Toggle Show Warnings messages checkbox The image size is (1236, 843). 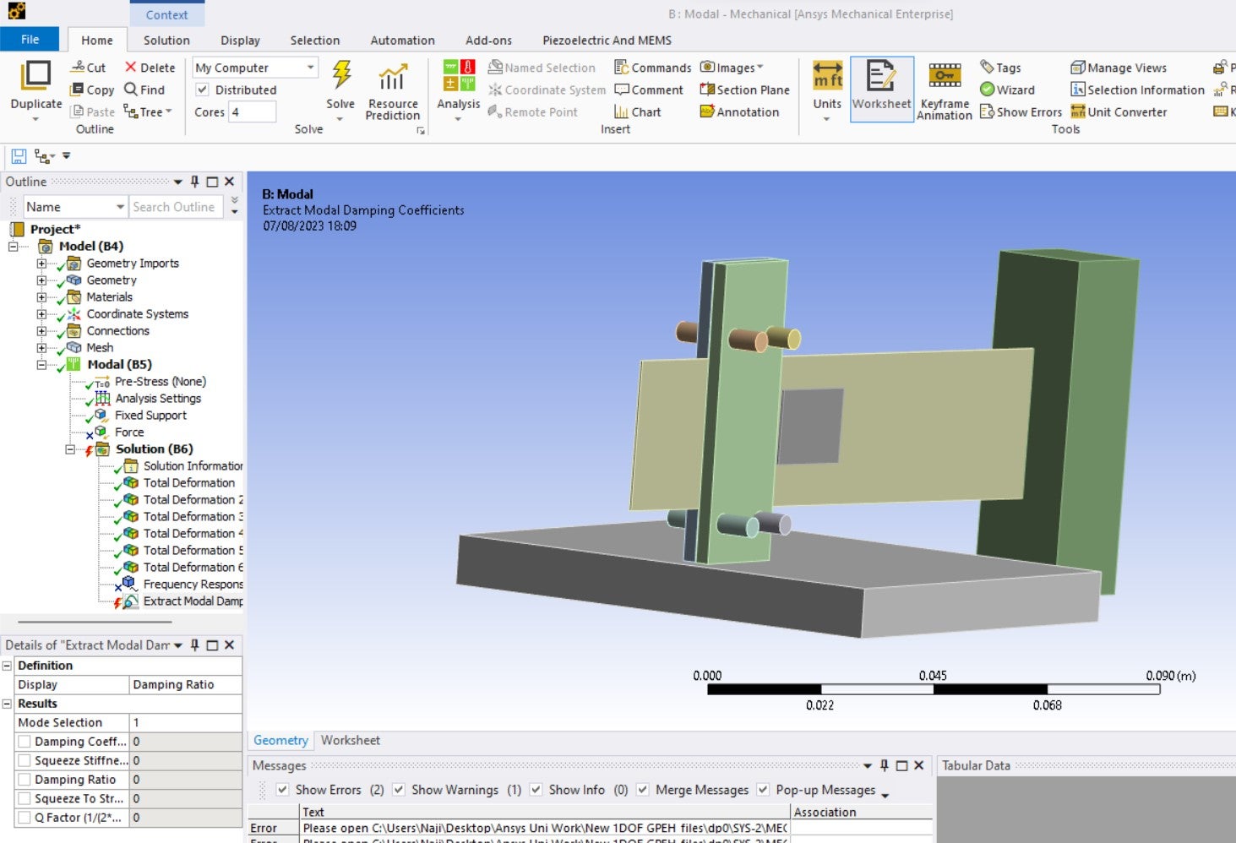[x=399, y=790]
